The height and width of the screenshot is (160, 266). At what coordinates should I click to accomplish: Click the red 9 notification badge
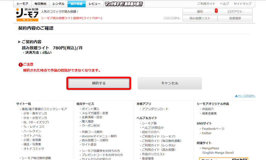tap(216, 11)
